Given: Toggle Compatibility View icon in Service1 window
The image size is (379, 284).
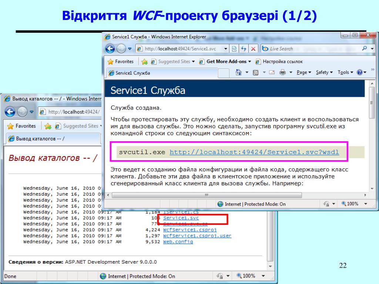Looking at the screenshot, I should tap(234, 48).
